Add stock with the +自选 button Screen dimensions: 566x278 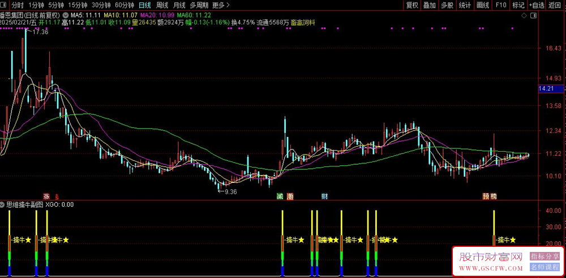[x=537, y=5]
